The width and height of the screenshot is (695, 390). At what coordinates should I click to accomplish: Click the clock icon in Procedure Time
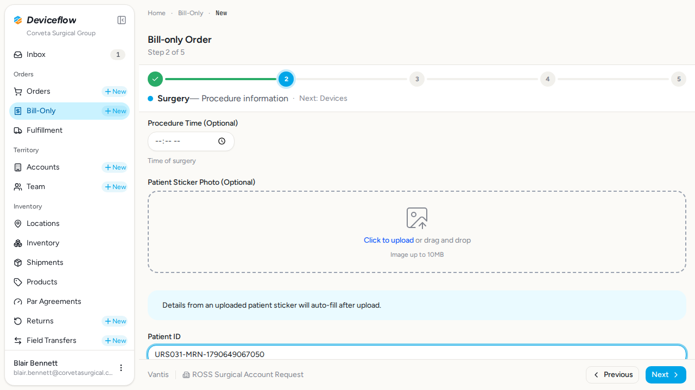222,141
